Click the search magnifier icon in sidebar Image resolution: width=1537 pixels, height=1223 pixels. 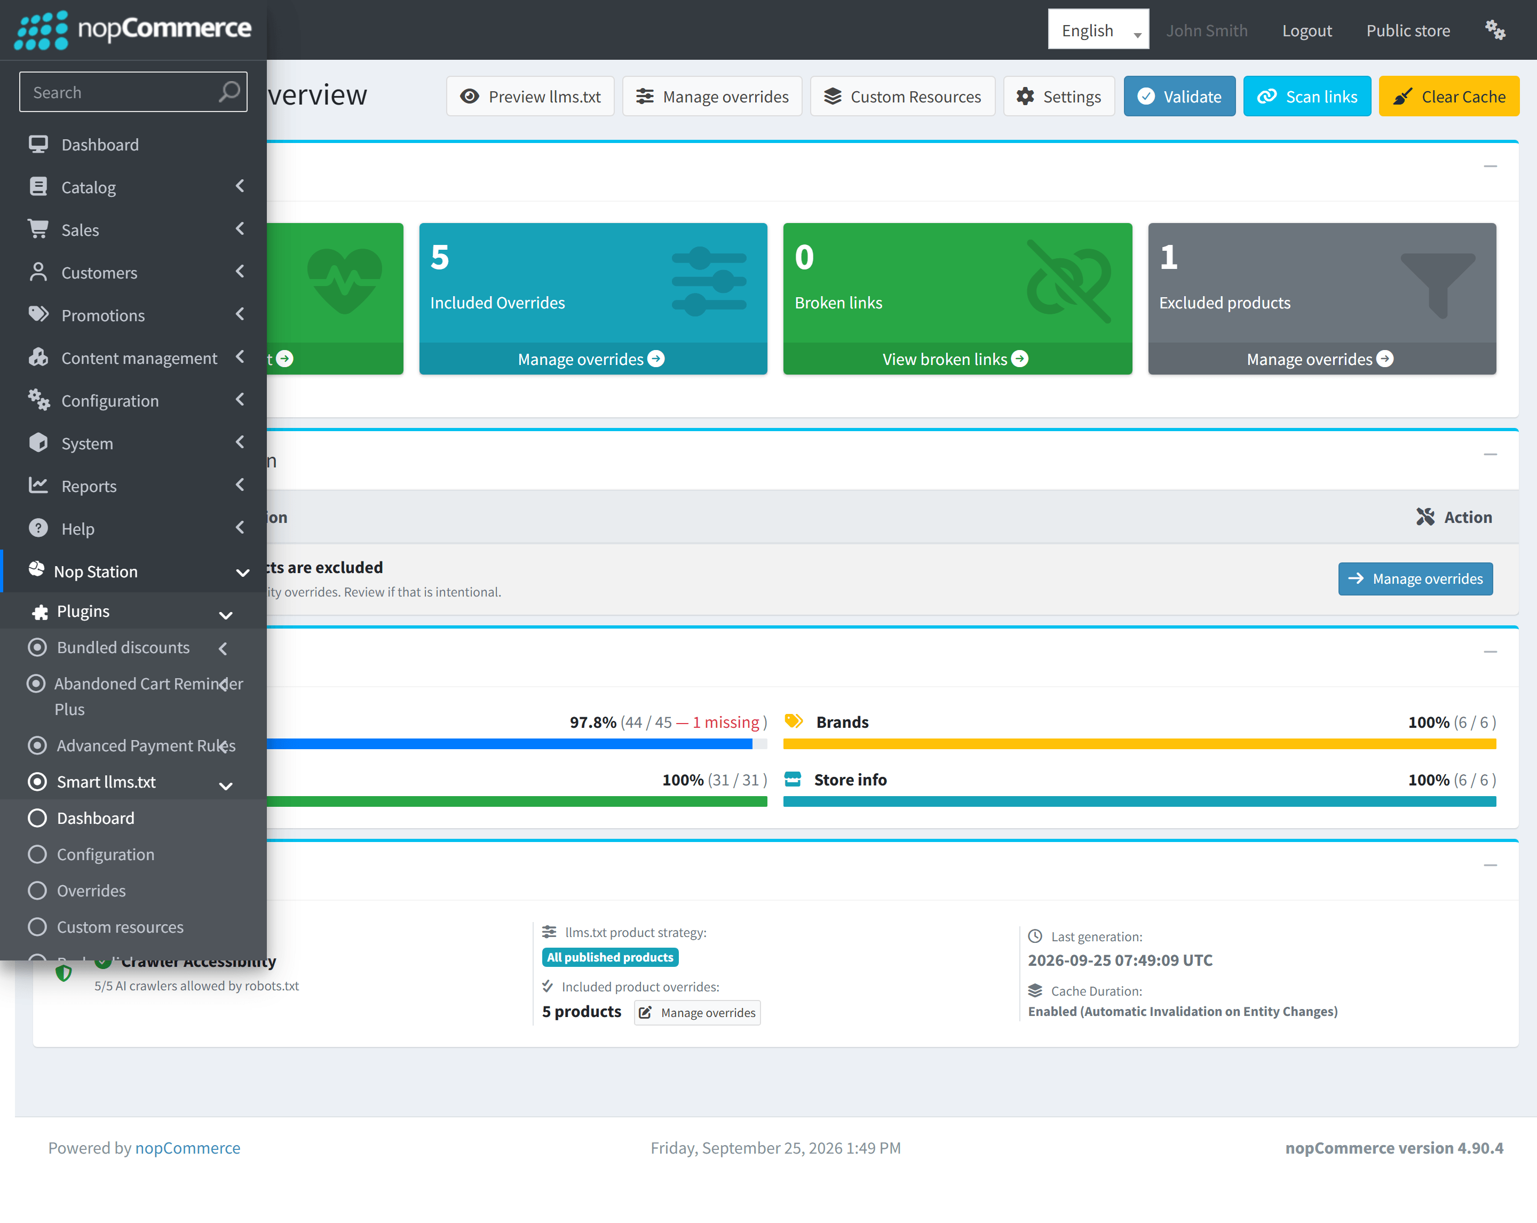229,92
